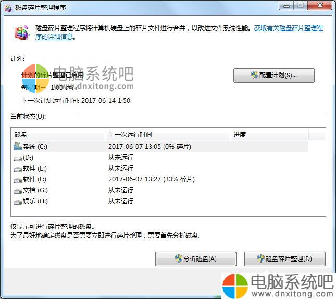Start 磁盘碎片整理(D) defragmentation
This screenshot has width=336, height=299.
pyautogui.click(x=284, y=259)
